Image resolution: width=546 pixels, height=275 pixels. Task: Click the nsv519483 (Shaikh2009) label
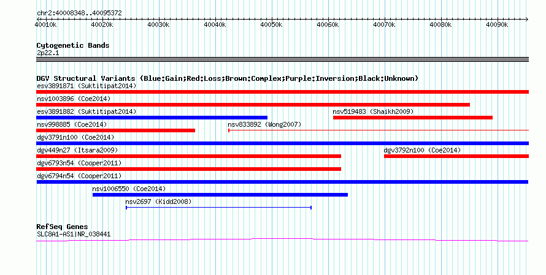point(373,111)
